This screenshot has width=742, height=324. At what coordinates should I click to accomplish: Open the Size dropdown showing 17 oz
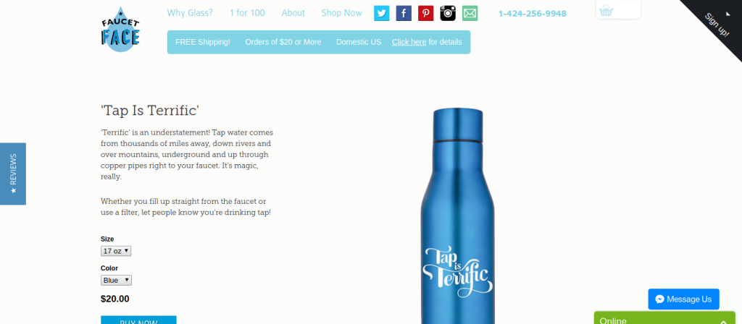click(x=116, y=251)
